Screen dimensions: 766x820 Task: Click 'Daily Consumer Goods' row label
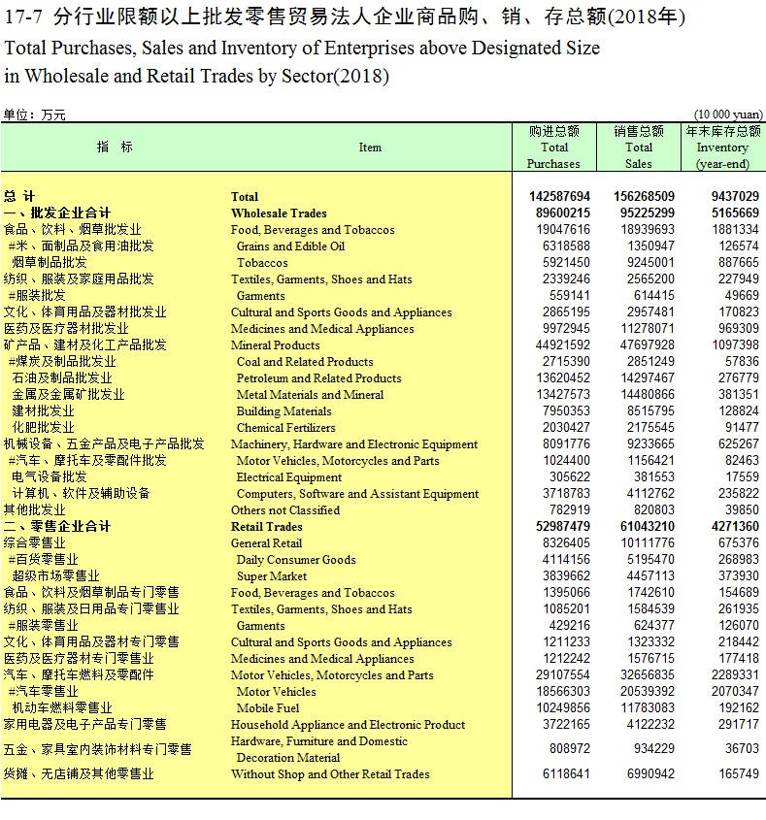click(x=296, y=560)
